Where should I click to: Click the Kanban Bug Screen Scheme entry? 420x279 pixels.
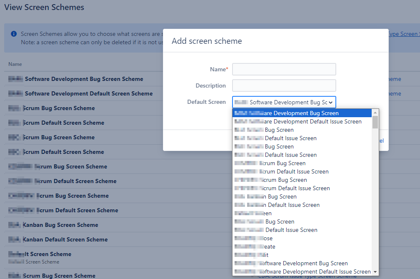click(60, 225)
